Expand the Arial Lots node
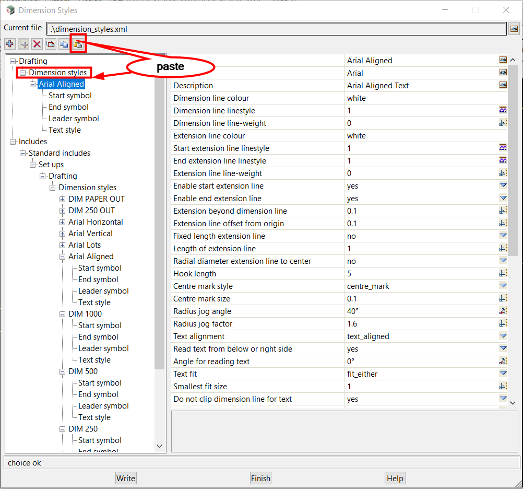 (x=63, y=245)
